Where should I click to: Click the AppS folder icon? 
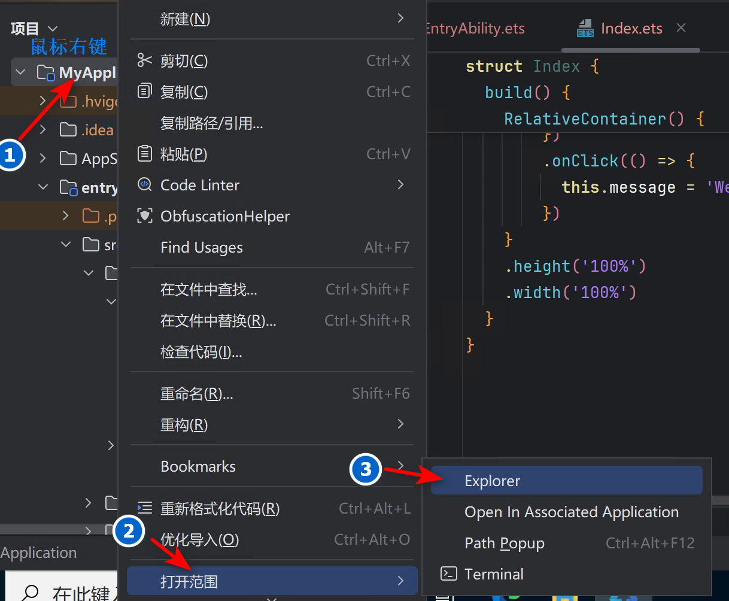(68, 159)
